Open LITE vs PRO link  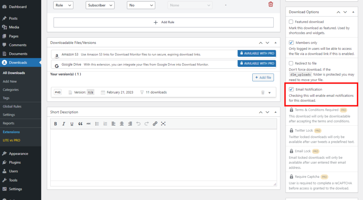[11, 140]
